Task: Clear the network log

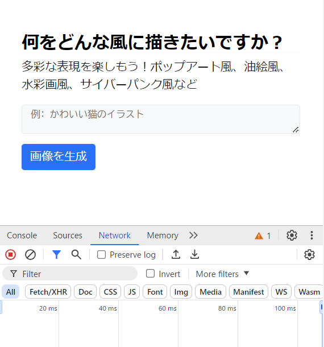Action: coord(30,254)
